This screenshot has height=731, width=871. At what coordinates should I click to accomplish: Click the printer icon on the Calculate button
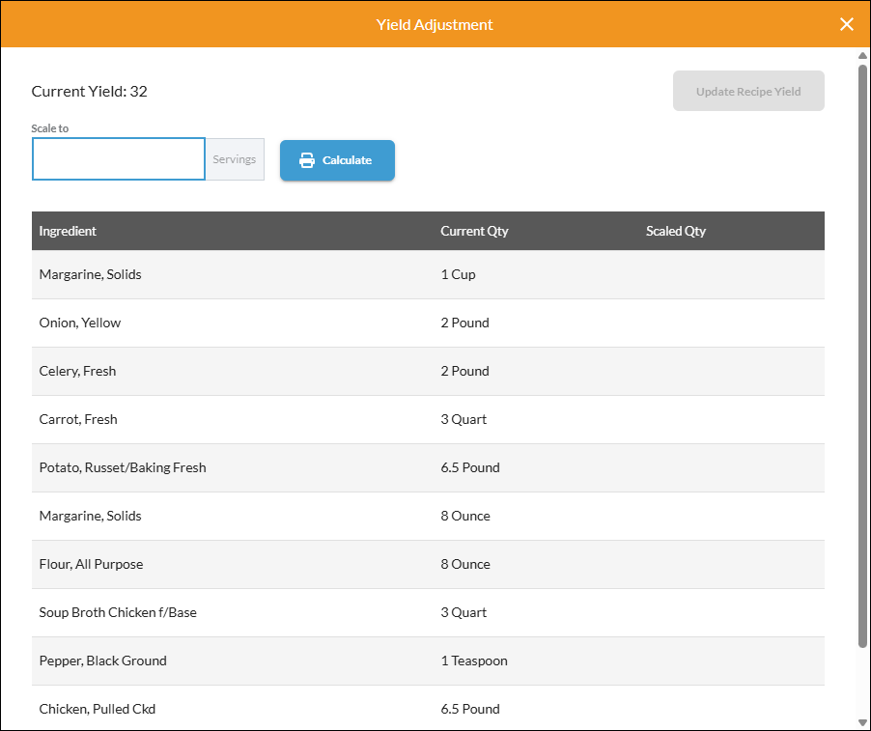(308, 160)
